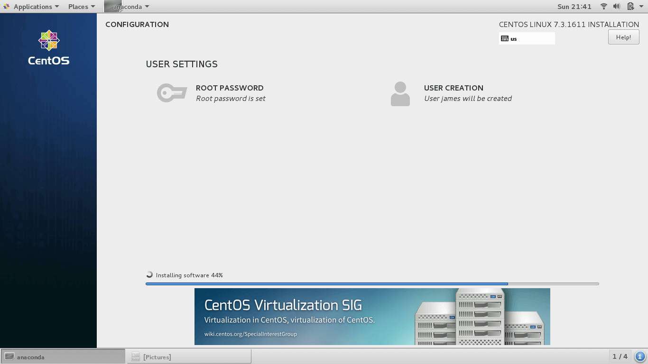This screenshot has height=364, width=648.
Task: Click the CONFIGURATION title text
Action: pos(137,25)
